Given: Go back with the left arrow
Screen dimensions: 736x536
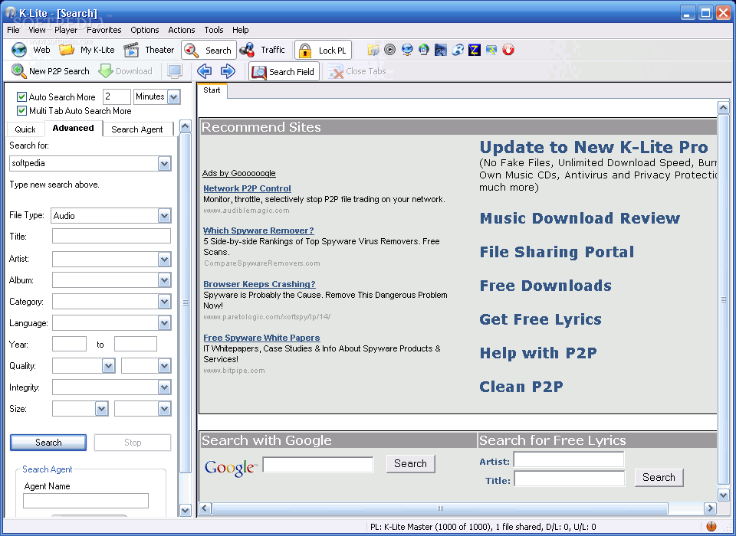Looking at the screenshot, I should (204, 71).
